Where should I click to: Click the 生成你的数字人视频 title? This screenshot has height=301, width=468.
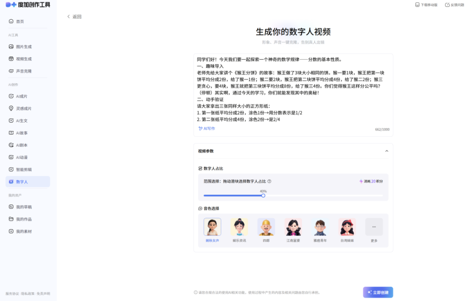293,32
